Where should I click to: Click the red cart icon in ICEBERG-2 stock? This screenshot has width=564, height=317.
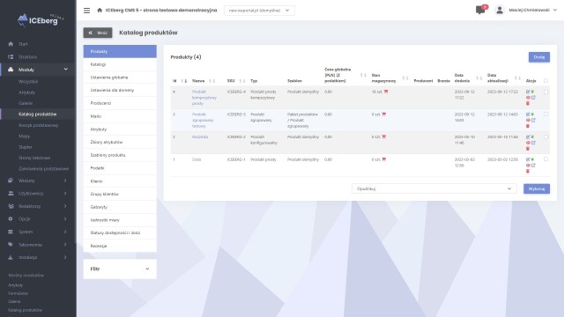tap(384, 136)
